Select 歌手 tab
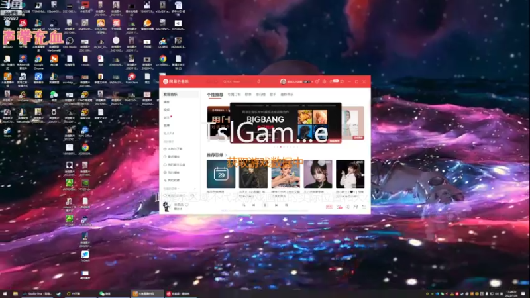 click(x=273, y=95)
